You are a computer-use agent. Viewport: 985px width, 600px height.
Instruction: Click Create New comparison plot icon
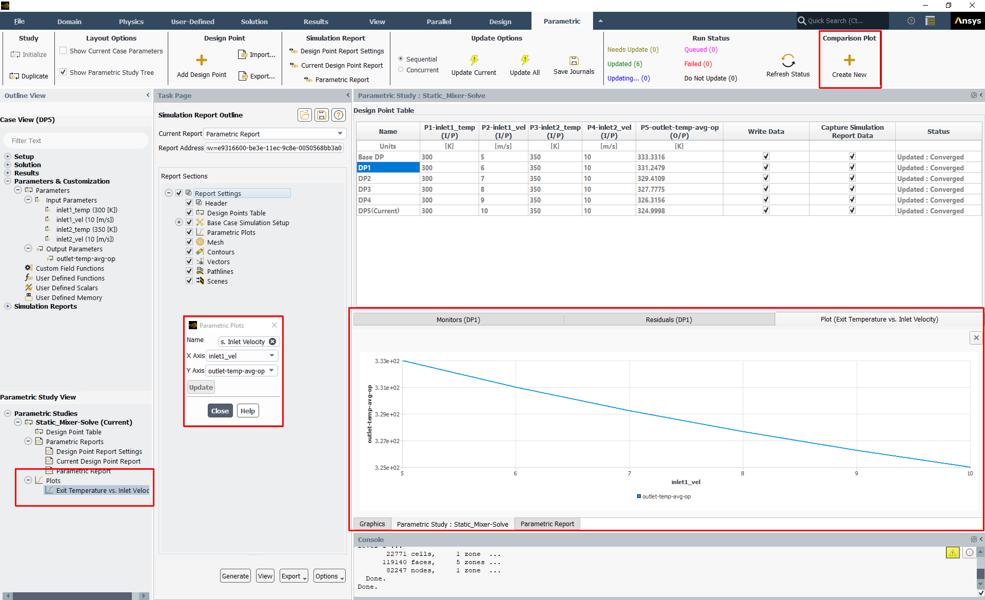[x=849, y=60]
